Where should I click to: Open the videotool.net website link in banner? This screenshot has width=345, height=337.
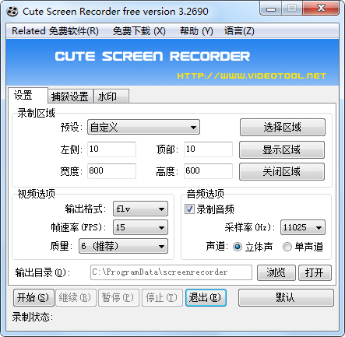(252, 75)
